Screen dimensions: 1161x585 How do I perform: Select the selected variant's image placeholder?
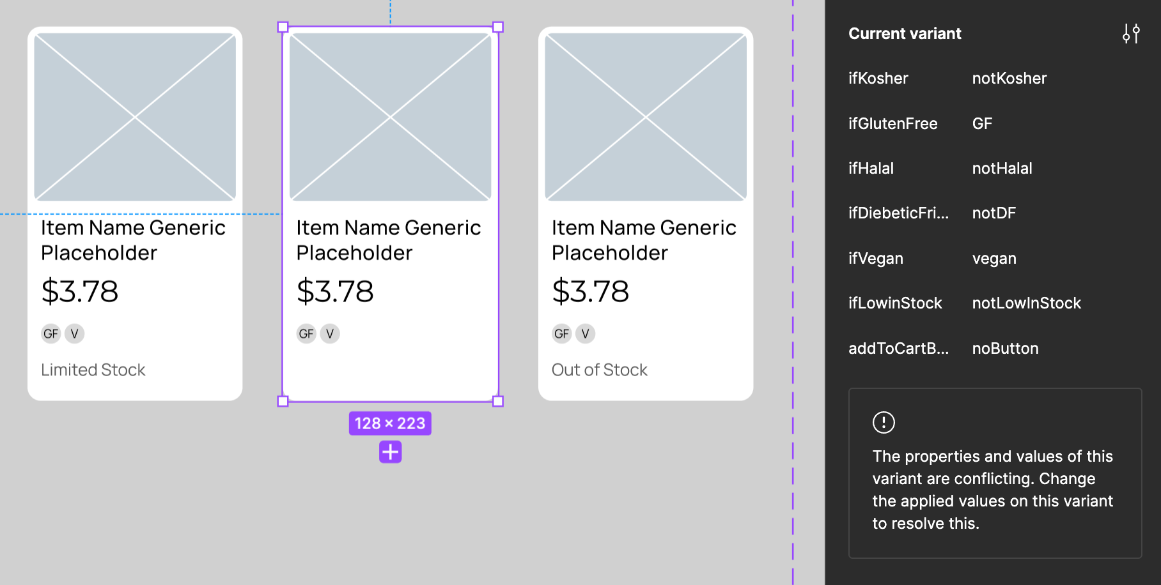pos(390,117)
